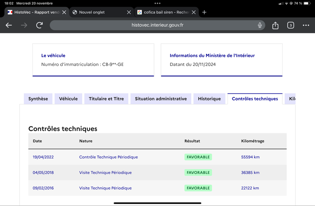The width and height of the screenshot is (315, 206).
Task: Select the 19/04/2022 contrôle technique row
Action: click(x=157, y=157)
